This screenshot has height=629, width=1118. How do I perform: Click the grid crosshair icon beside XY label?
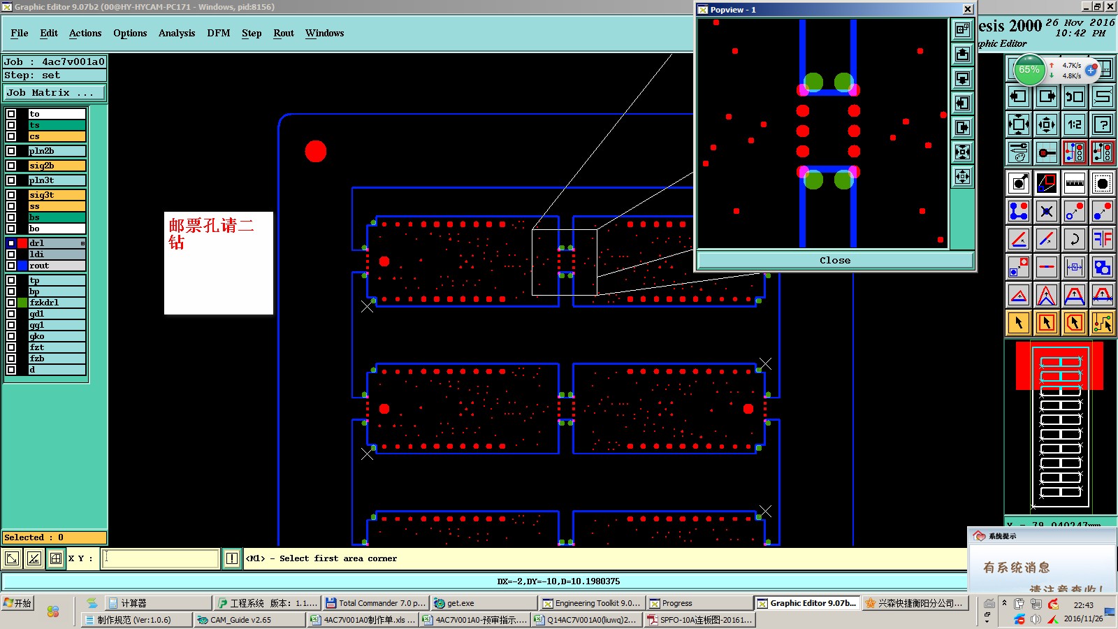[x=56, y=558]
